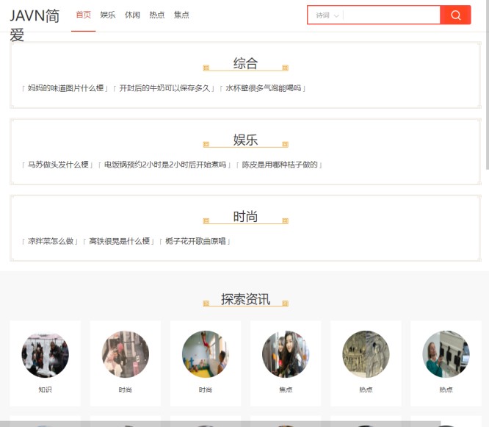Open the link 妈妈的味道图片什么梗
This screenshot has height=427, width=489.
coord(65,88)
